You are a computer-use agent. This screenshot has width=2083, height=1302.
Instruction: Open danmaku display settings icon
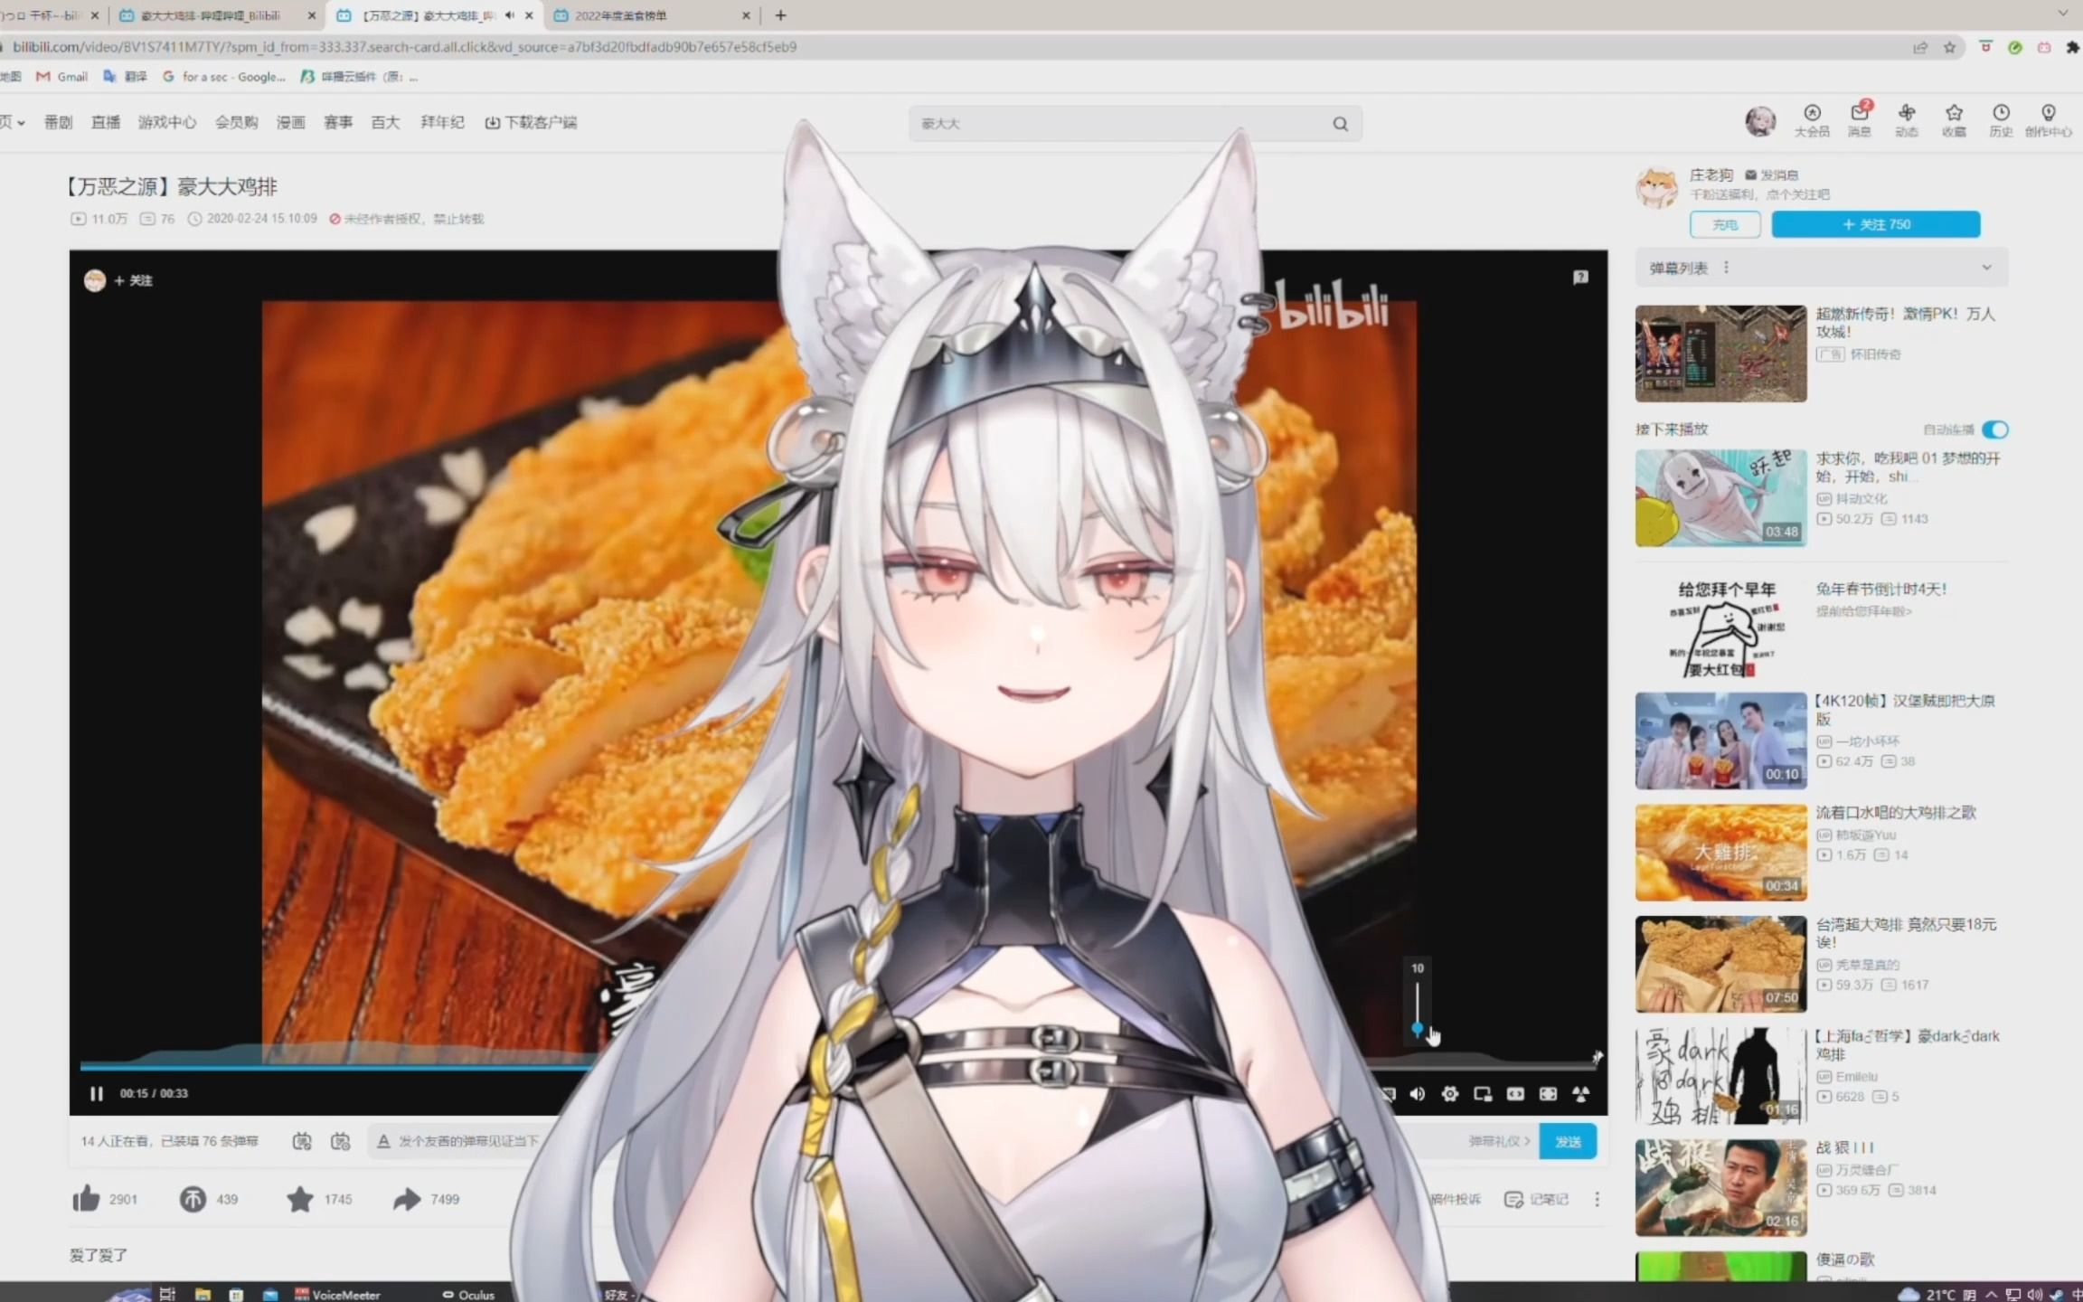(341, 1141)
